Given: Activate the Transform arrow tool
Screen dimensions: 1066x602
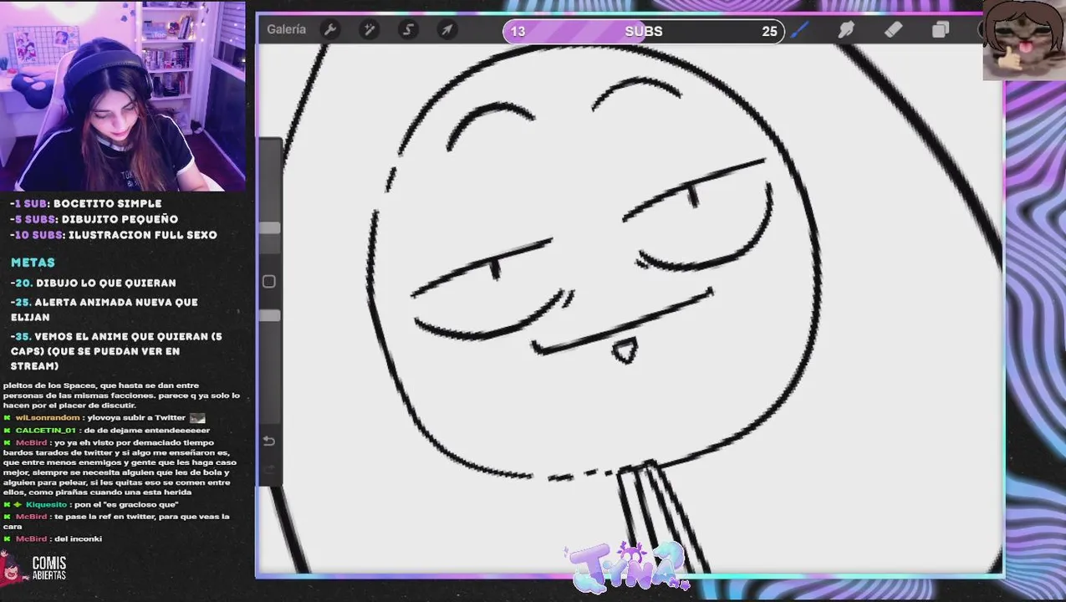Looking at the screenshot, I should pos(447,30).
